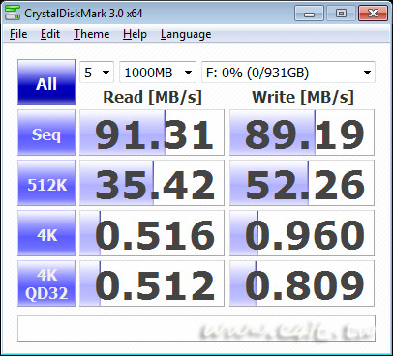Select the Seq read result 91.31
The image size is (393, 356).
tap(152, 133)
